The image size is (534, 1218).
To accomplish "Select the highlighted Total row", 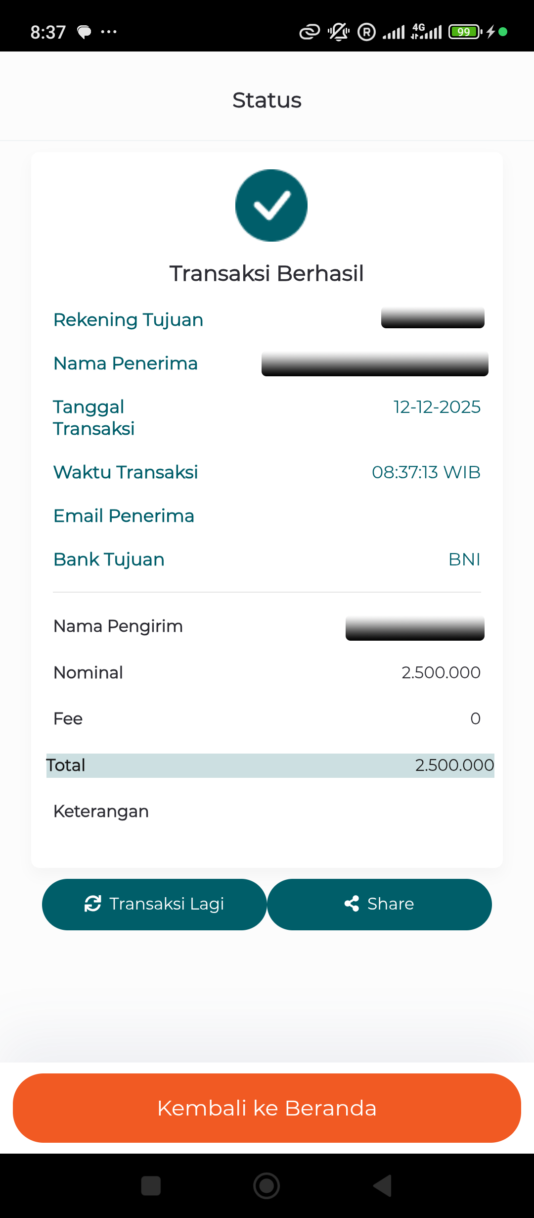I will 270,765.
